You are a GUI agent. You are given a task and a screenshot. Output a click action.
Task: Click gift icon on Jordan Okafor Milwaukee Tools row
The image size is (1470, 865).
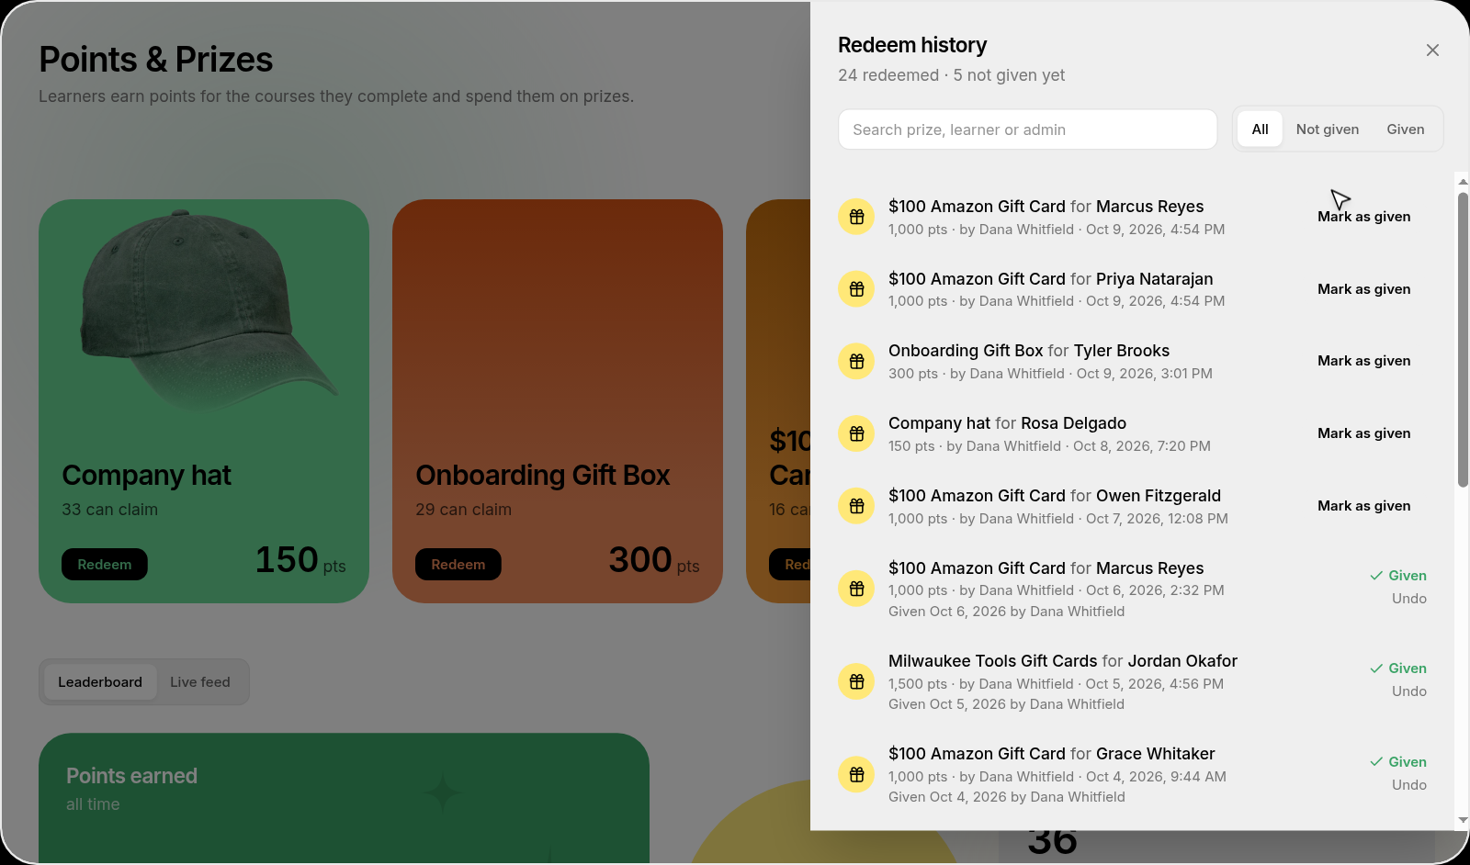click(x=856, y=681)
